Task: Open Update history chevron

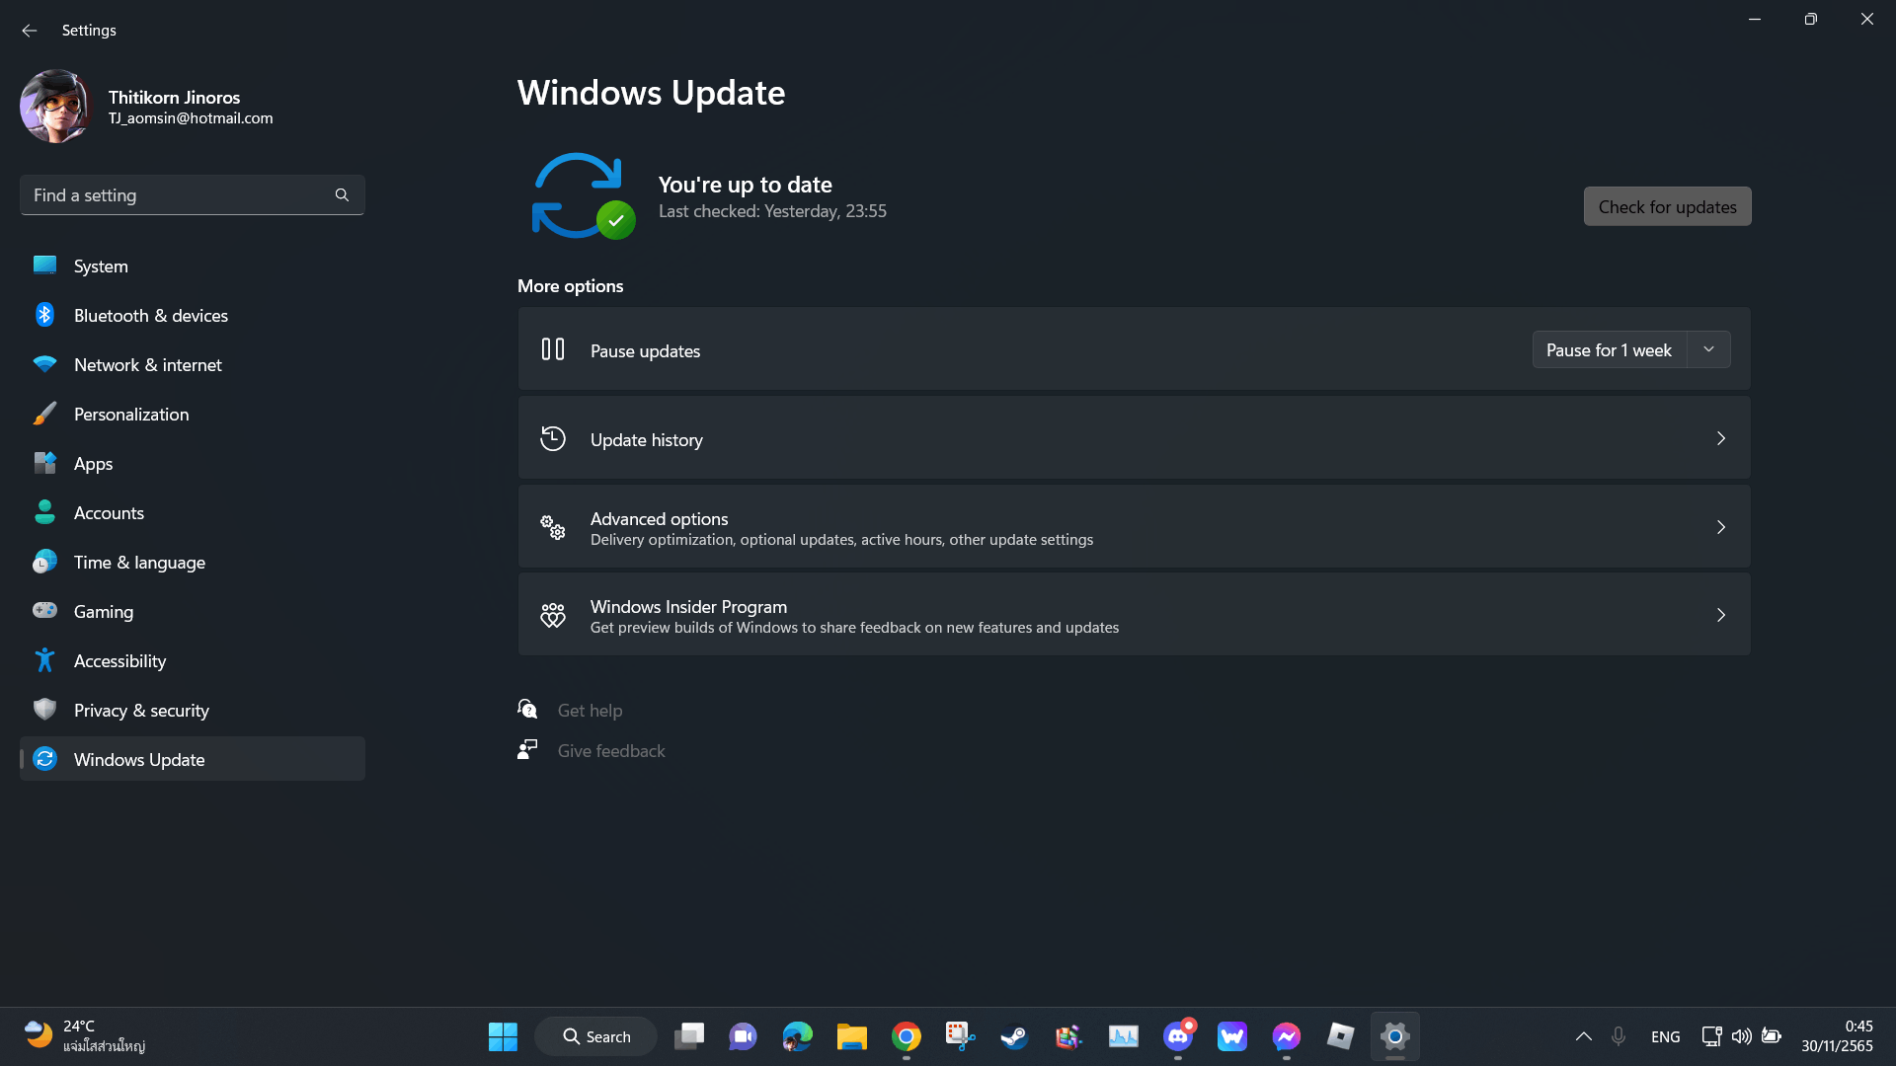Action: [x=1720, y=438]
